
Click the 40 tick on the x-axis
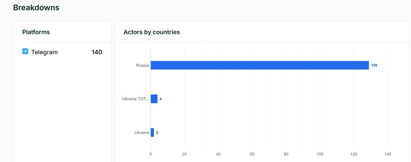[218, 154]
